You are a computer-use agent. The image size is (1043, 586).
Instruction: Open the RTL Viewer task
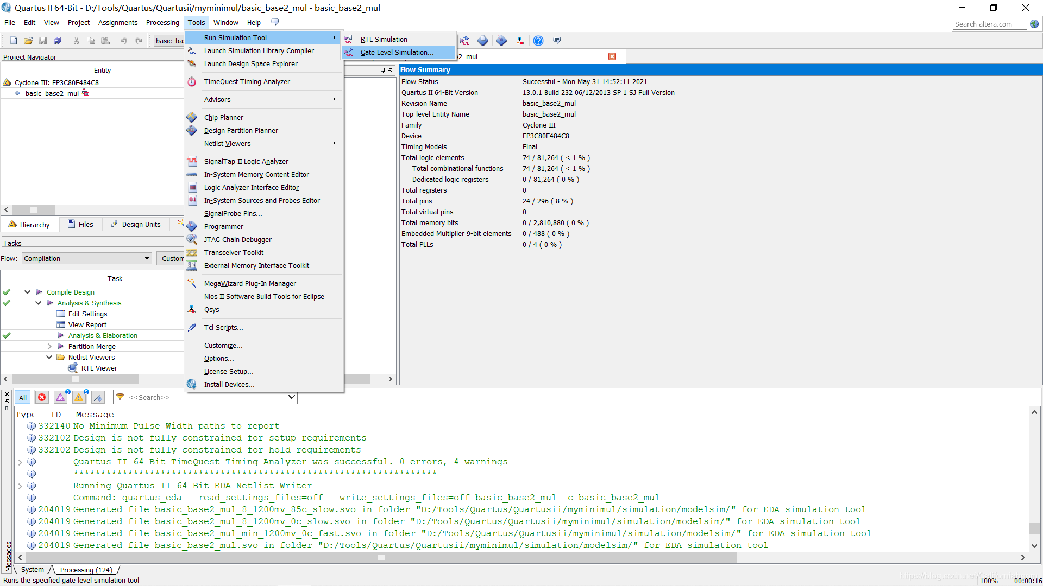pyautogui.click(x=99, y=368)
